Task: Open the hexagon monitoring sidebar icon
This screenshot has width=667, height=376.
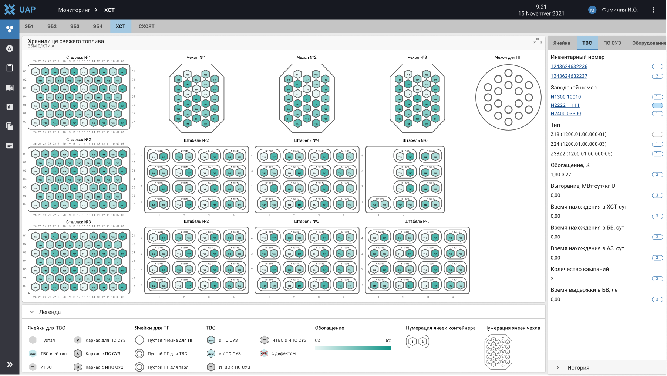Action: point(10,29)
